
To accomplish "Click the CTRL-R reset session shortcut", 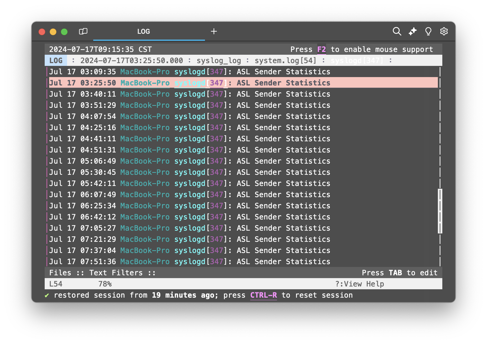I will click(x=263, y=295).
